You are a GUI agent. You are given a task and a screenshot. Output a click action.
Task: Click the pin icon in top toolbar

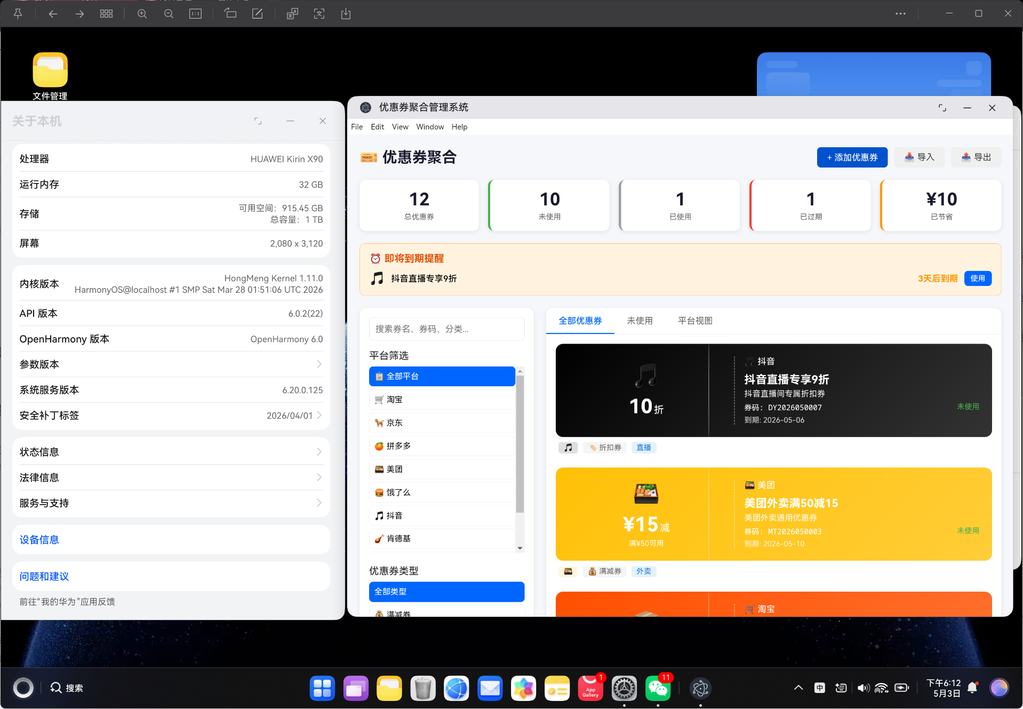18,14
